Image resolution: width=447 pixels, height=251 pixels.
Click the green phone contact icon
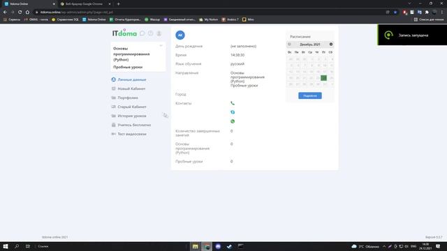(233, 103)
